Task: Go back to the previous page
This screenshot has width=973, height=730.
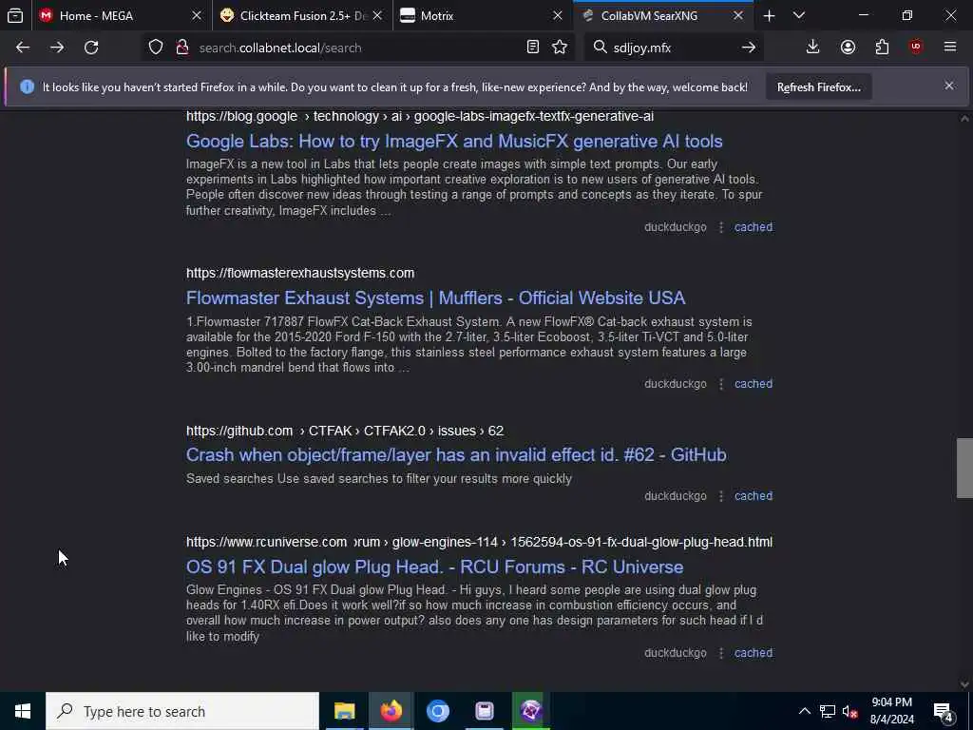Action: click(23, 48)
